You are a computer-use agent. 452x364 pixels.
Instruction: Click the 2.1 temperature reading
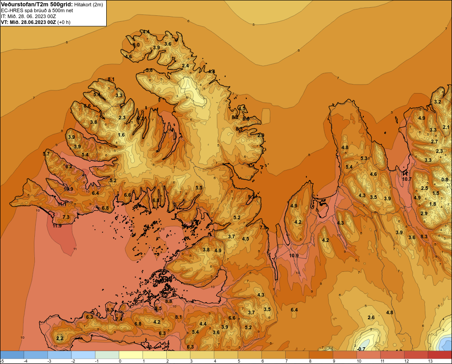(446, 127)
